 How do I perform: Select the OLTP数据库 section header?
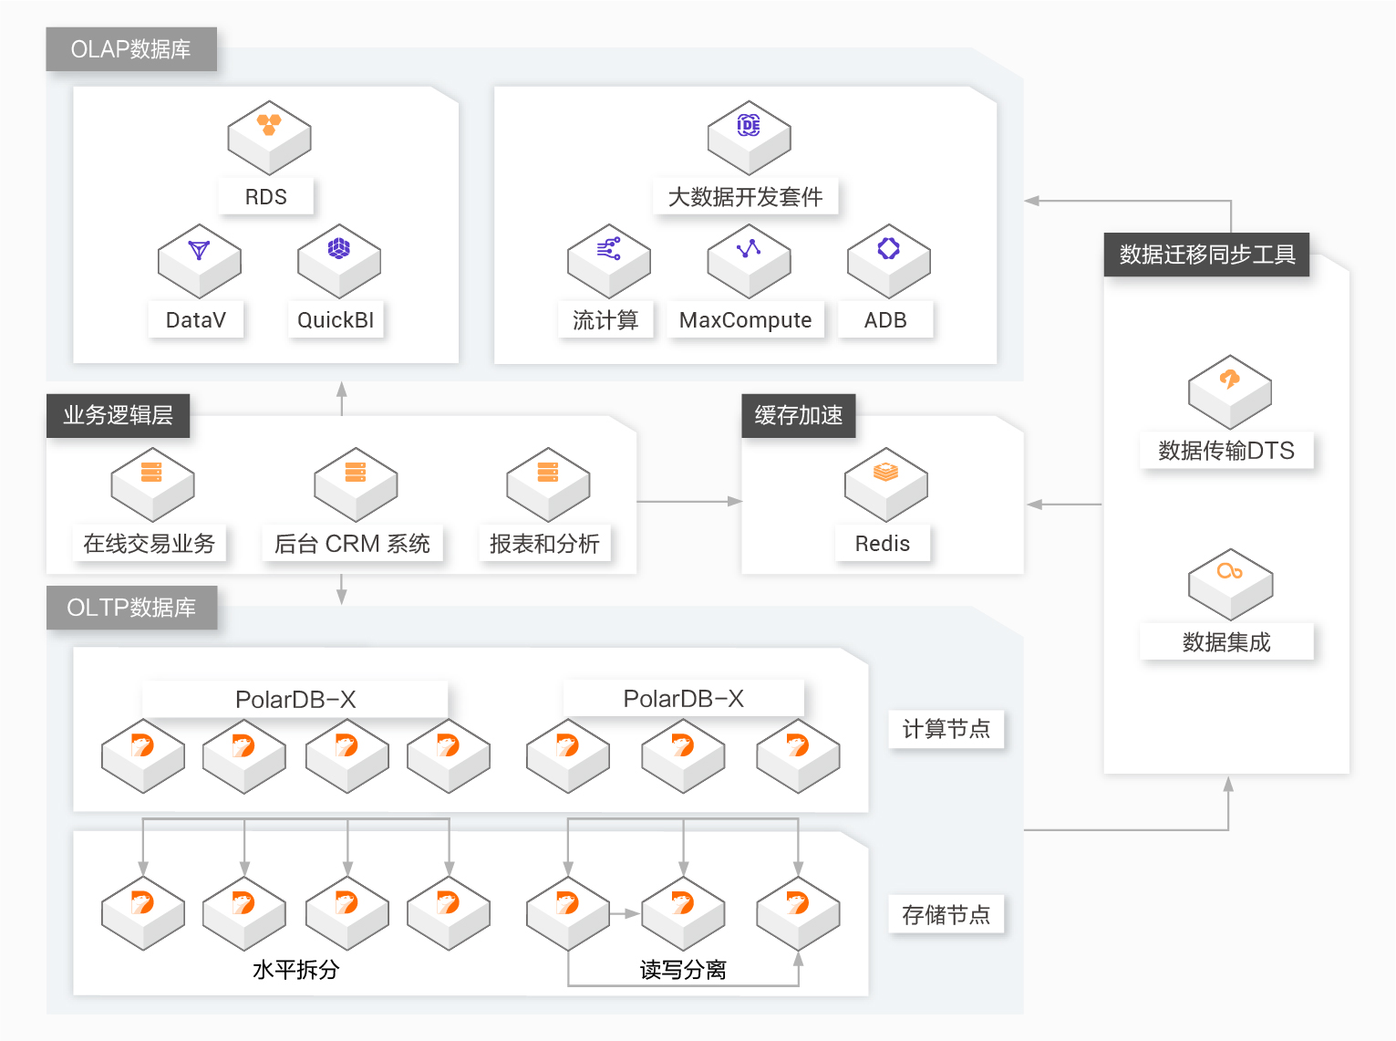click(x=131, y=608)
